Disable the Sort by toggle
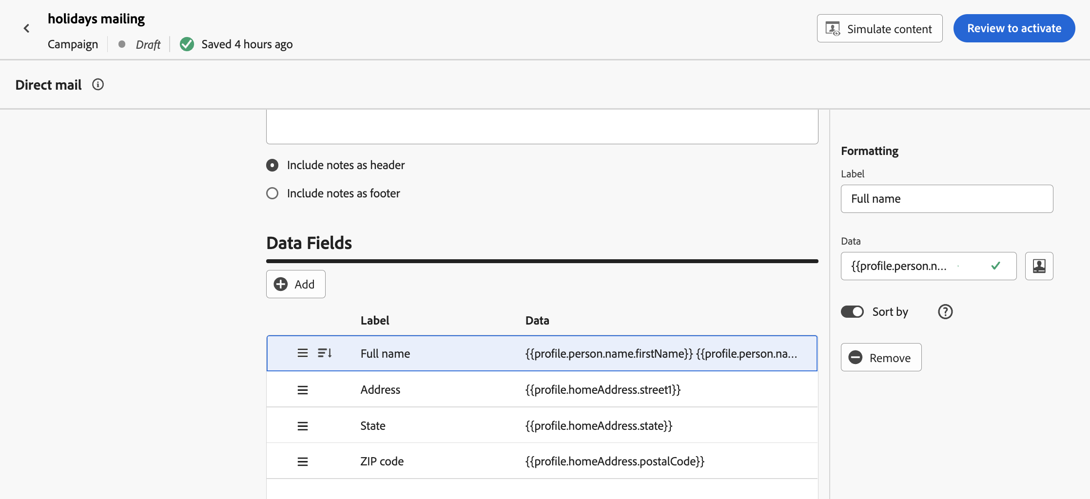This screenshot has height=499, width=1090. tap(852, 312)
